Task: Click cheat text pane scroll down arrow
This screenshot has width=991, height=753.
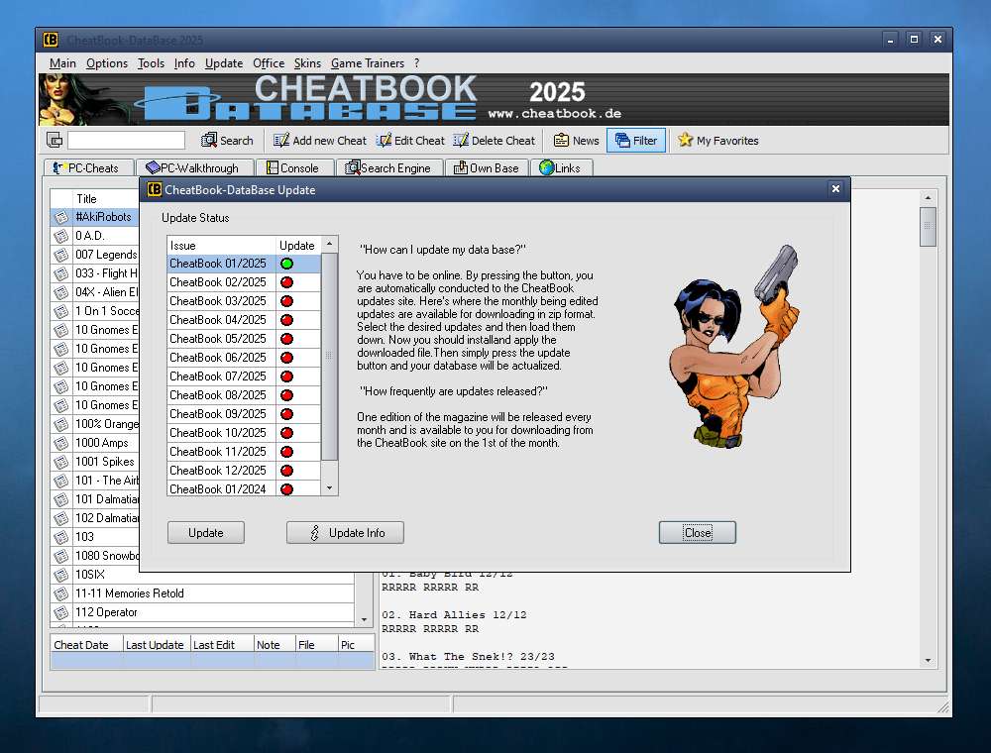Action: pos(928,660)
